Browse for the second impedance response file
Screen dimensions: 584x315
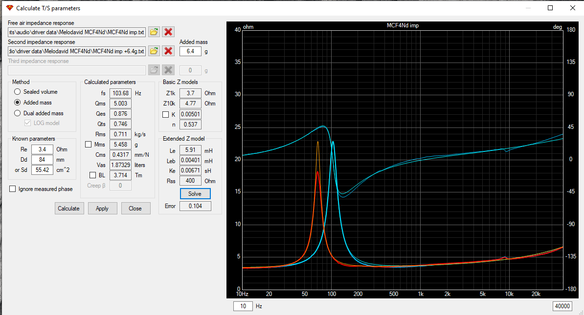(x=154, y=51)
